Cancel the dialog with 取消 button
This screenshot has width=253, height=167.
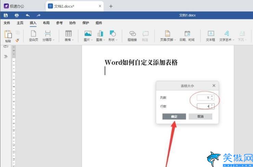click(200, 116)
